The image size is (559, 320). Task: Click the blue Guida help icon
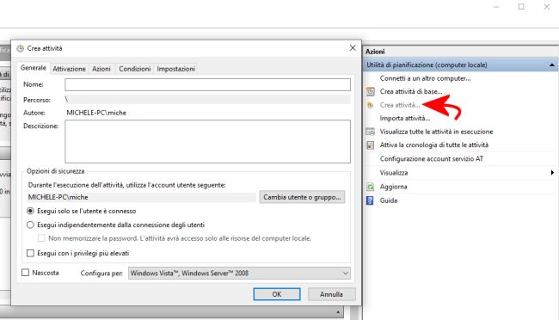[x=370, y=200]
